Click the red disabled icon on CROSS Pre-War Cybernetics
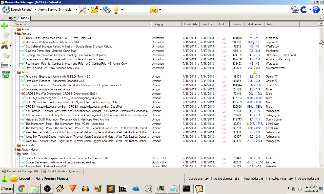 (x=24, y=94)
